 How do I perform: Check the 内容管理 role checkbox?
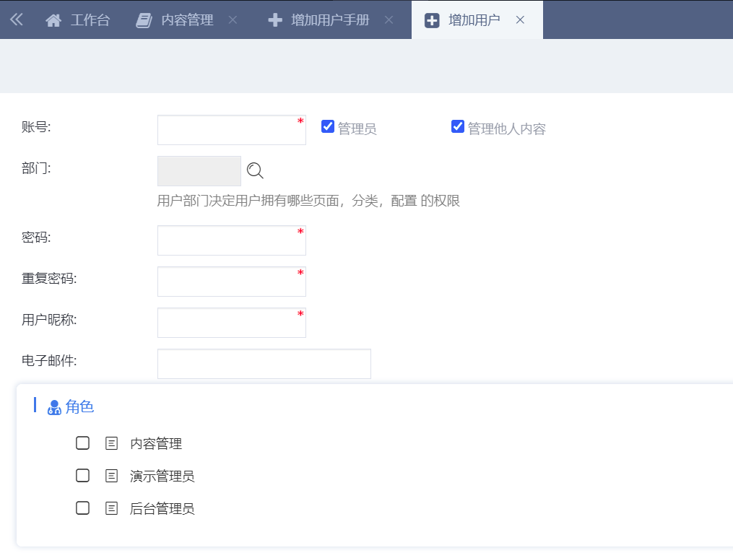(83, 443)
